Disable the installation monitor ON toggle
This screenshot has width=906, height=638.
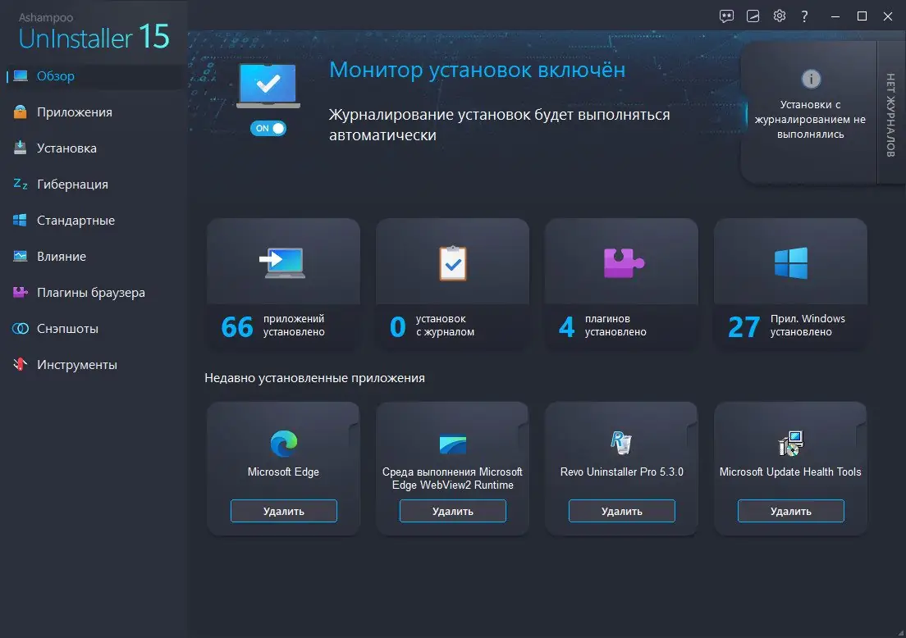[x=268, y=128]
